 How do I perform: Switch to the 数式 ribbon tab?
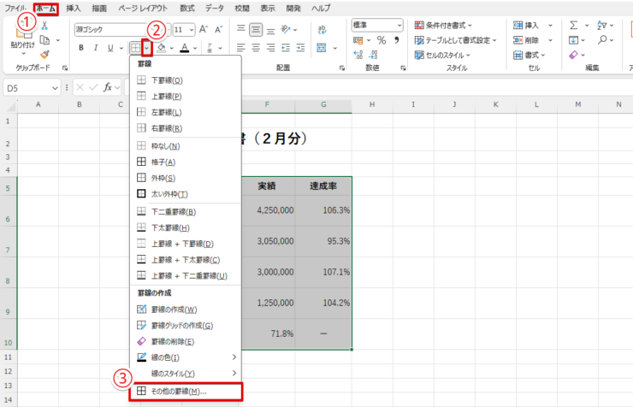[x=186, y=8]
